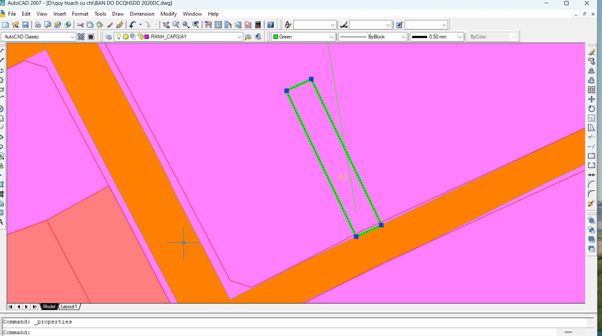The width and height of the screenshot is (602, 336).
Task: Click the Make Object's Layer Current icon
Action: pos(248,36)
